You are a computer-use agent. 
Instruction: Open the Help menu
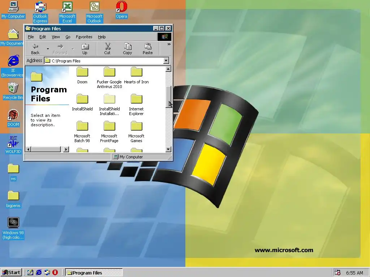point(102,37)
